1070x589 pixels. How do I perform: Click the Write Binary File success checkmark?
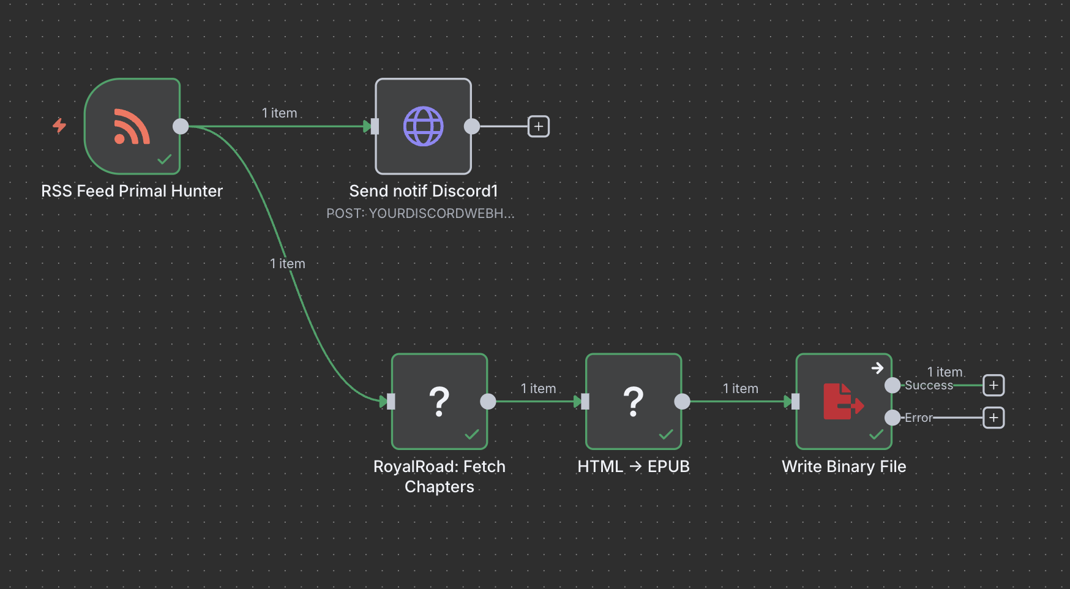pos(877,434)
